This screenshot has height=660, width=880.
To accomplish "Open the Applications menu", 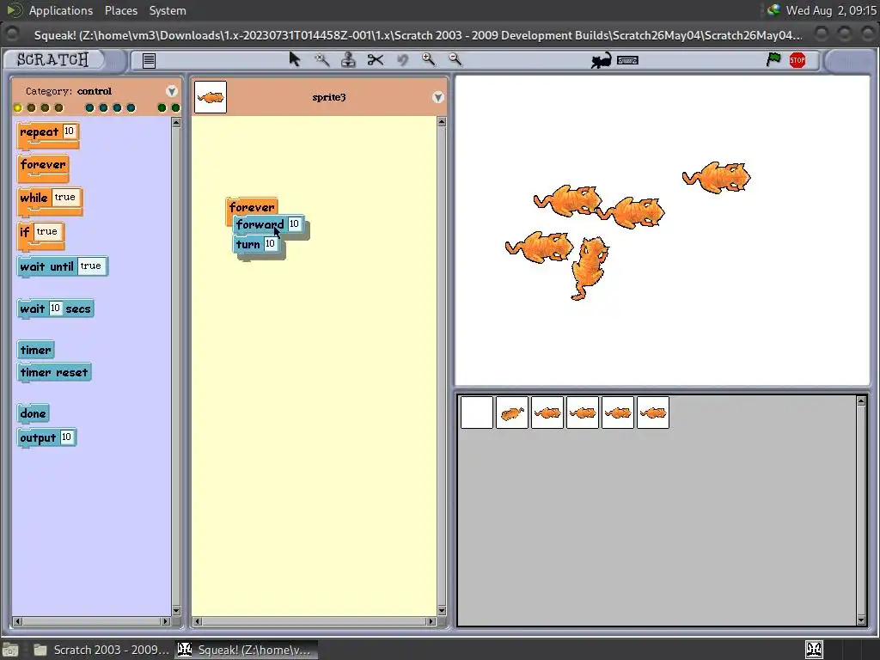I will [x=61, y=10].
